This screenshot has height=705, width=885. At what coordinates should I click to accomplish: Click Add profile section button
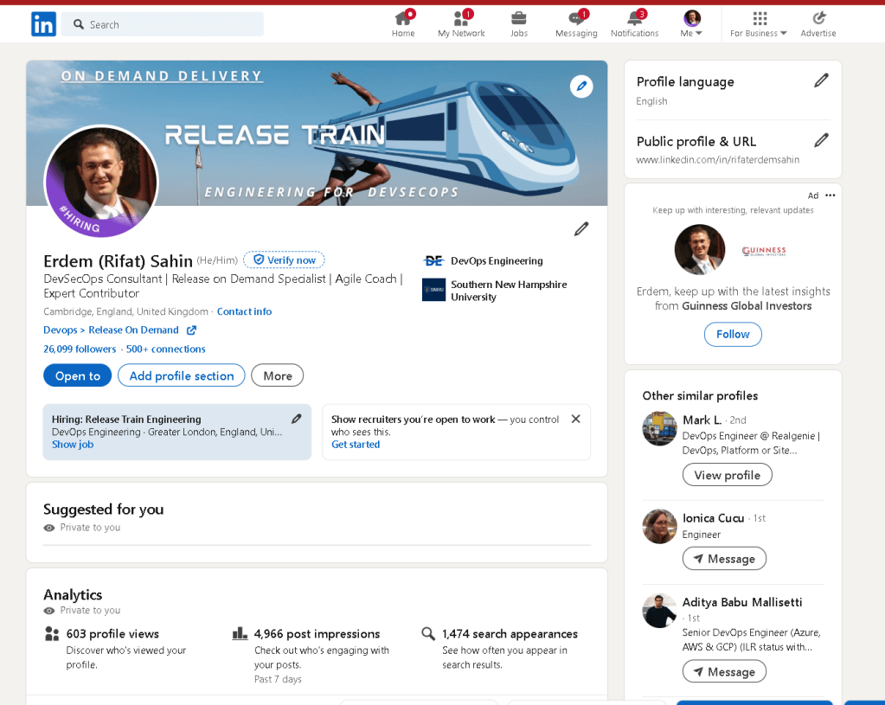181,376
